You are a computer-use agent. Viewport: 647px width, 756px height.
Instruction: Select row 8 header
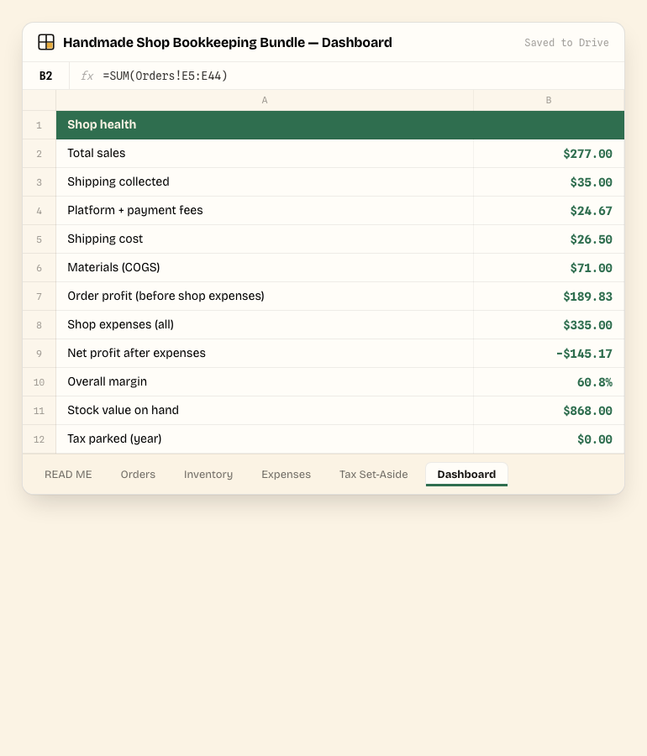coord(39,325)
